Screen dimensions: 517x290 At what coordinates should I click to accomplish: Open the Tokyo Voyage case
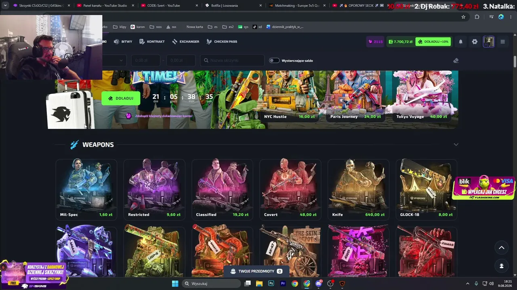[x=421, y=97]
